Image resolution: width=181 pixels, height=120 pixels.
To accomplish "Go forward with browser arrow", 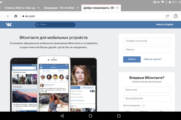I will point(7,16).
